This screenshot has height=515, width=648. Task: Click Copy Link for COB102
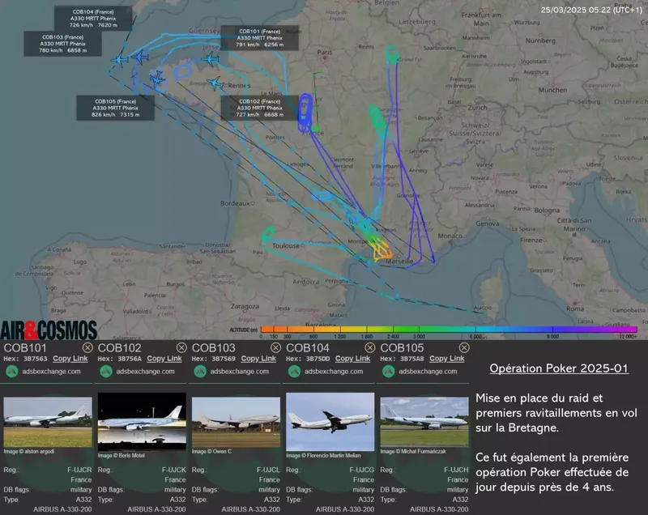click(x=164, y=359)
